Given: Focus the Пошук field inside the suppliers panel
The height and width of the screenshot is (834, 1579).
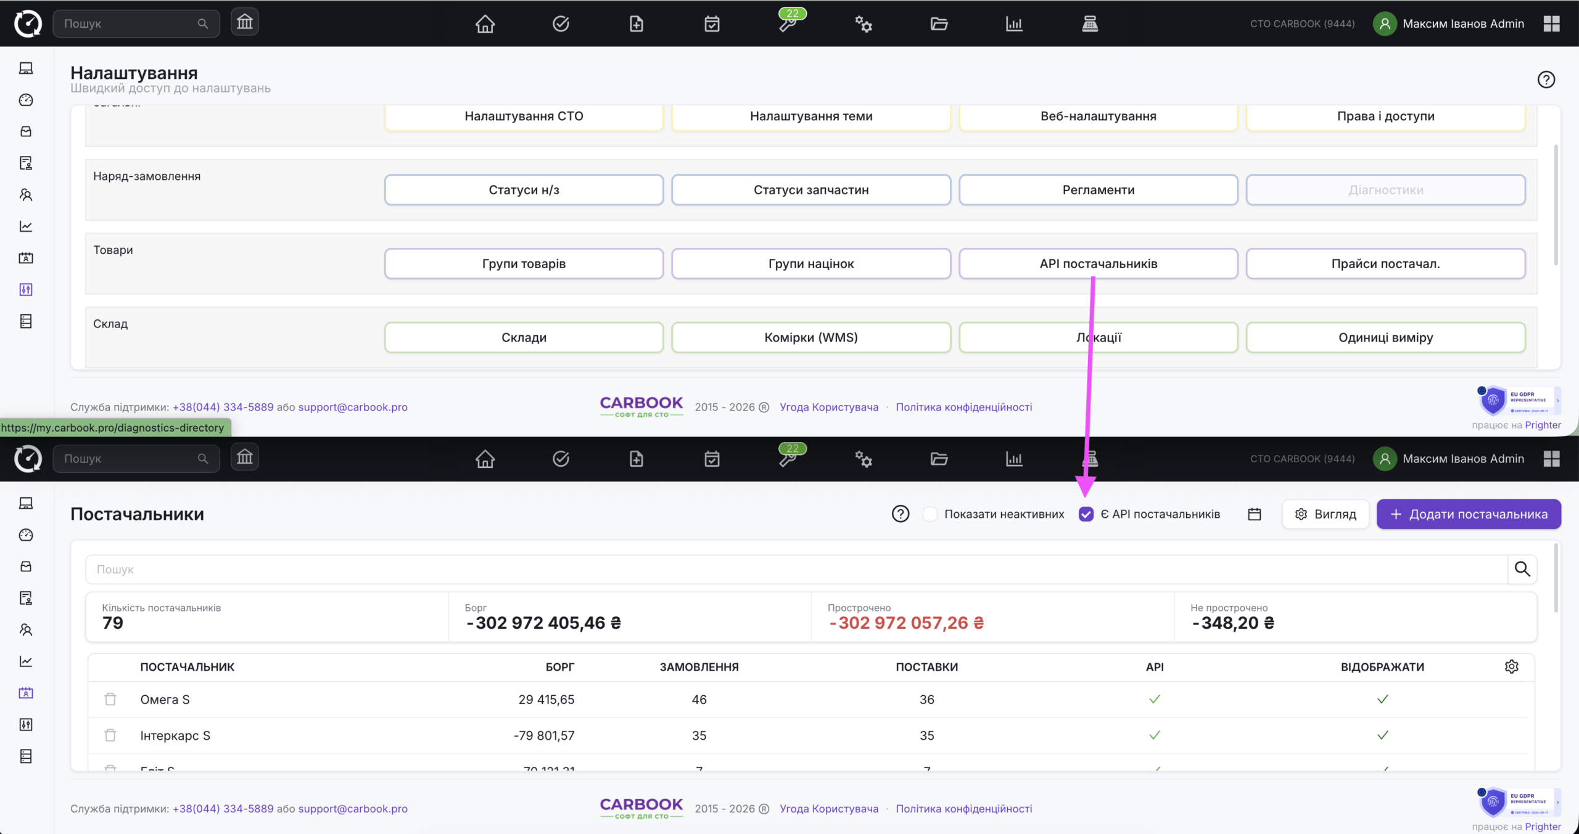Looking at the screenshot, I should pos(796,569).
